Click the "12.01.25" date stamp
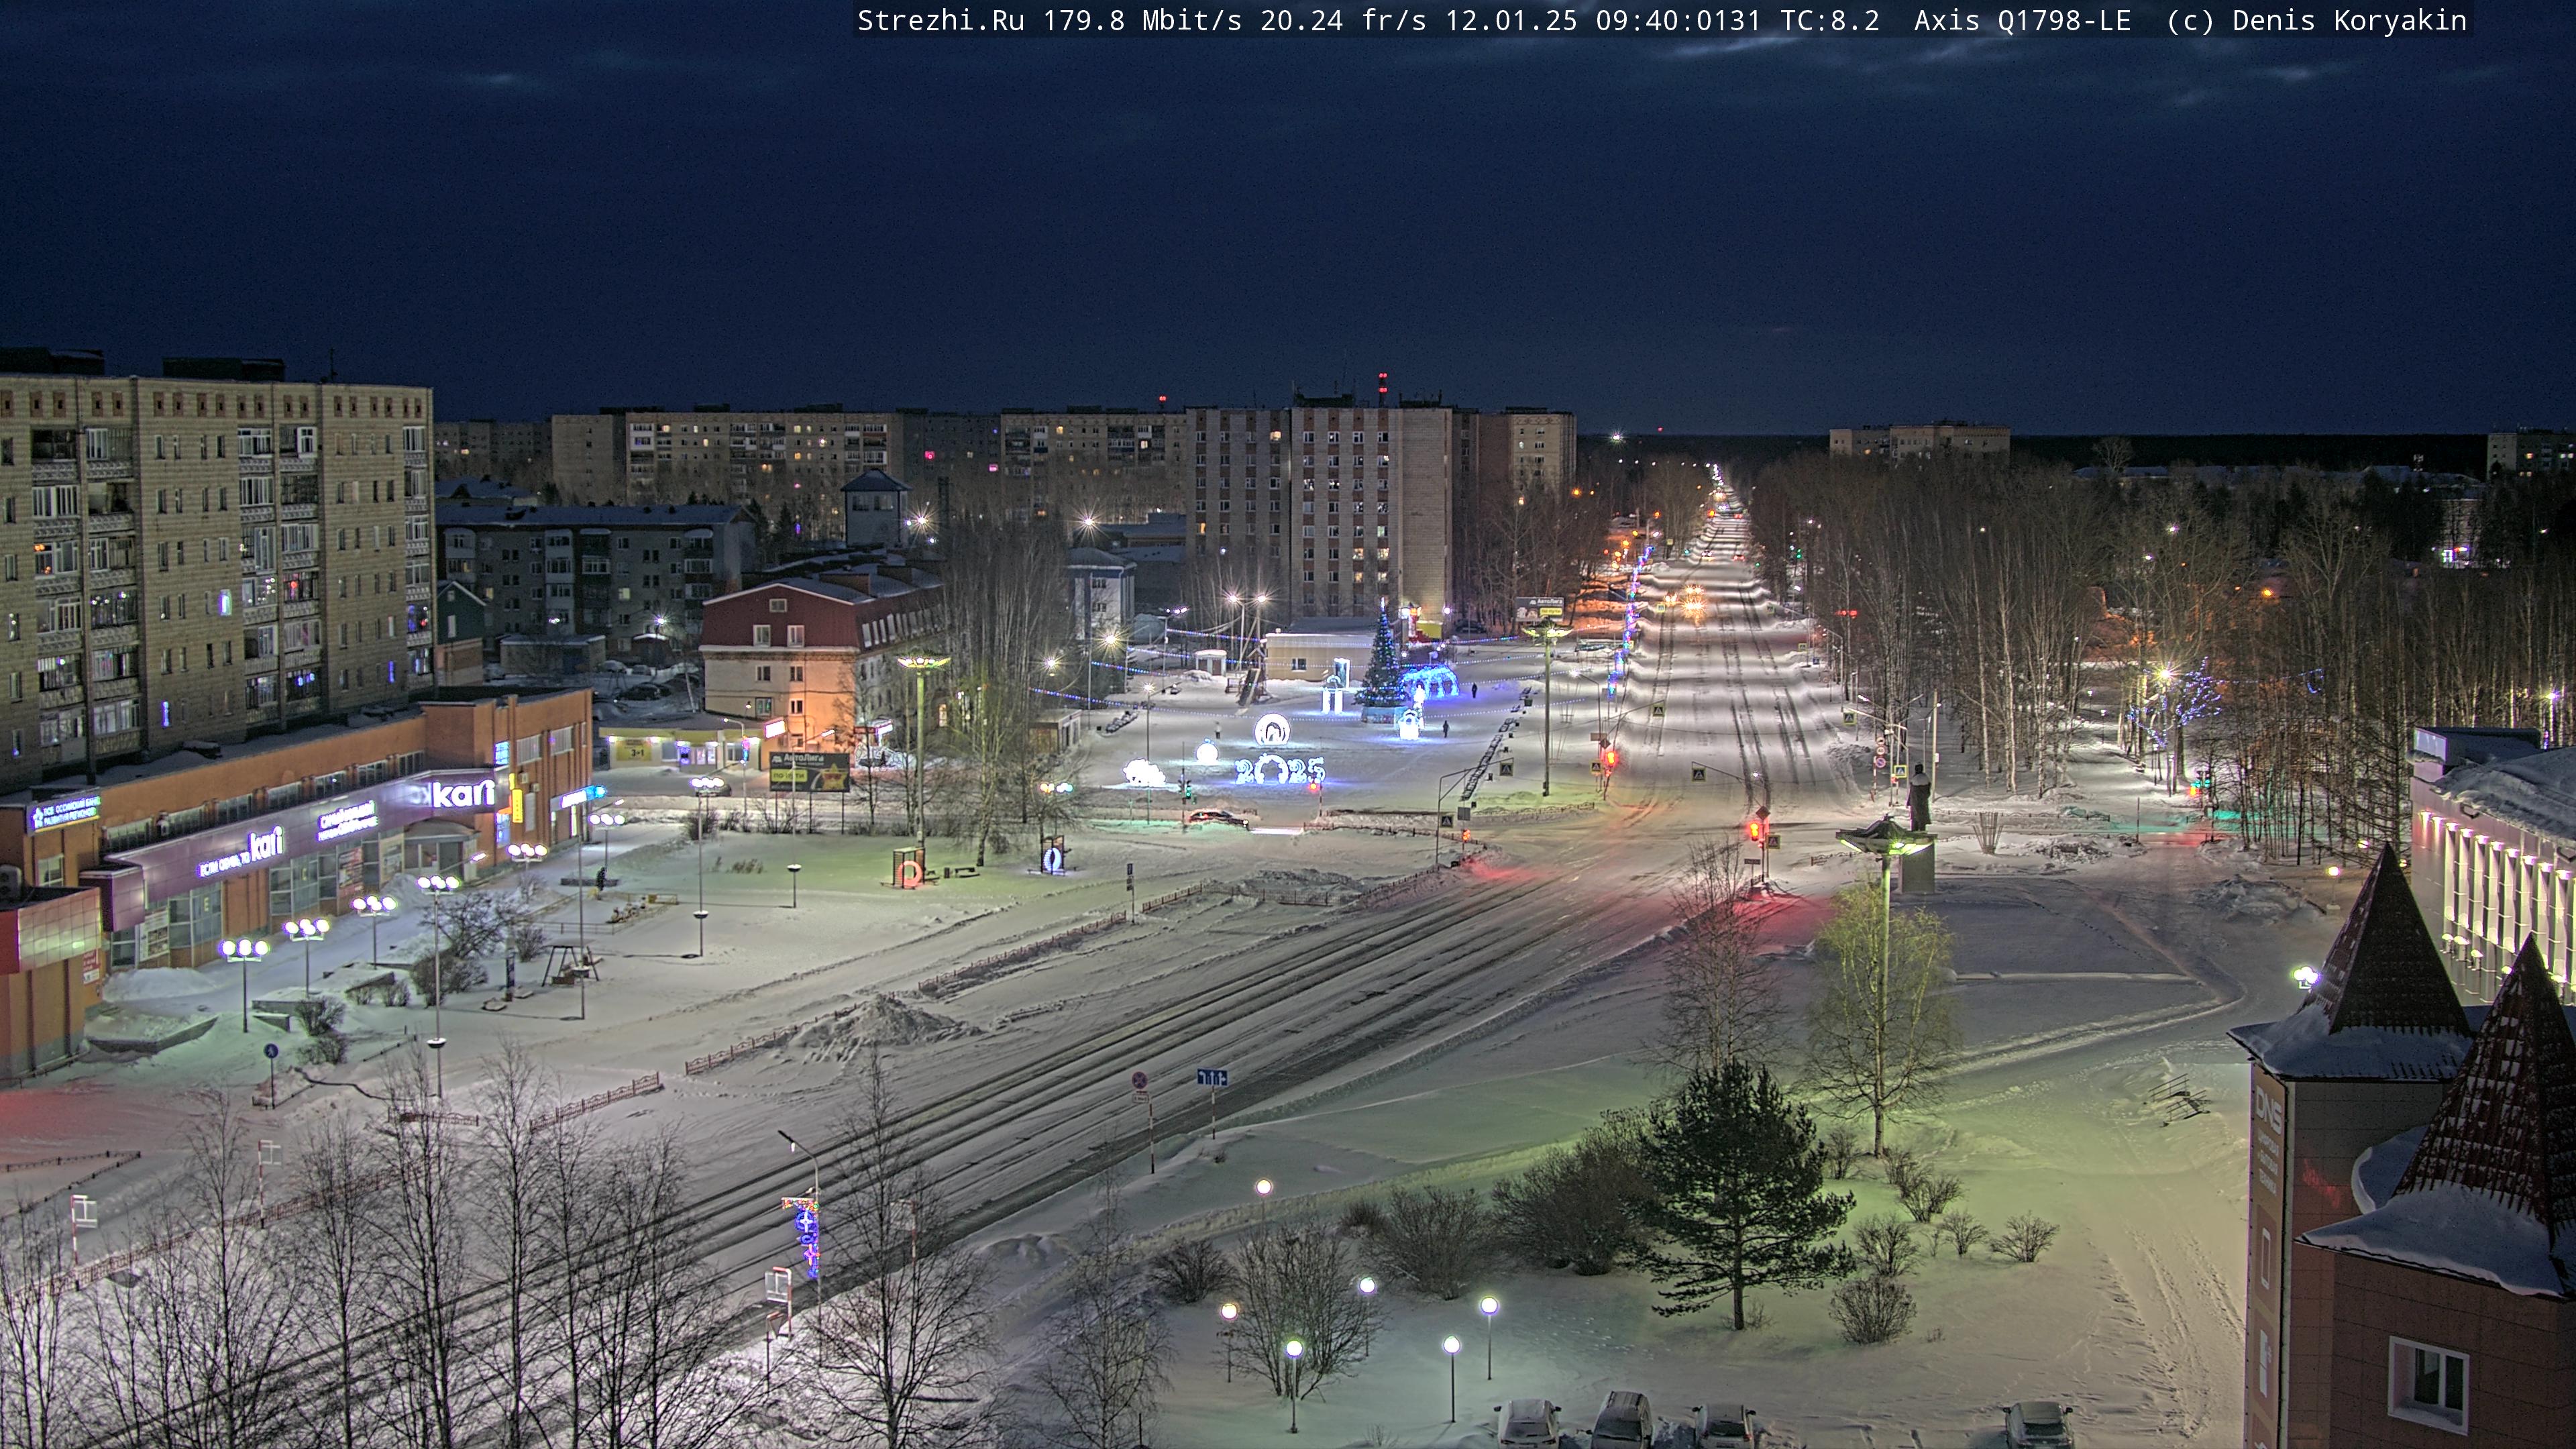The image size is (2576, 1449). tap(1511, 20)
